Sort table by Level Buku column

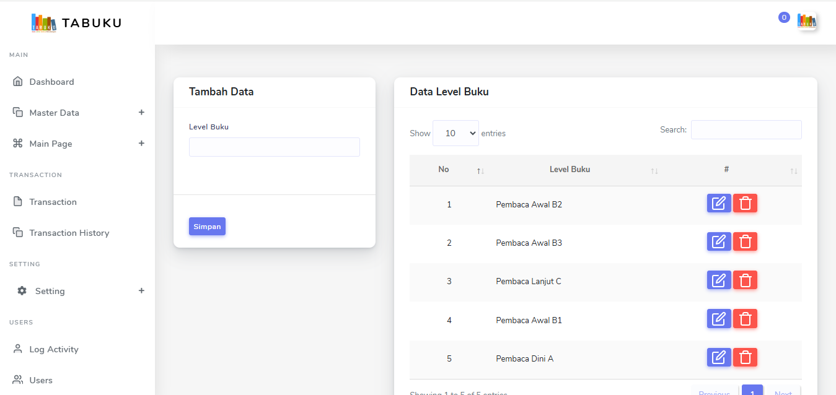(570, 170)
